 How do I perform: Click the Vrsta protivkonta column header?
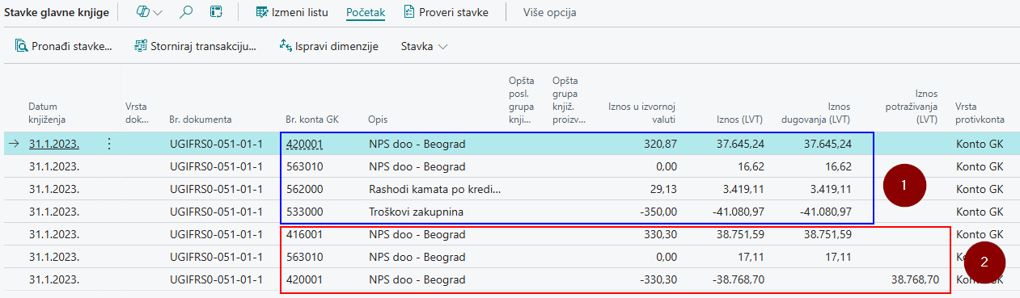(x=980, y=112)
